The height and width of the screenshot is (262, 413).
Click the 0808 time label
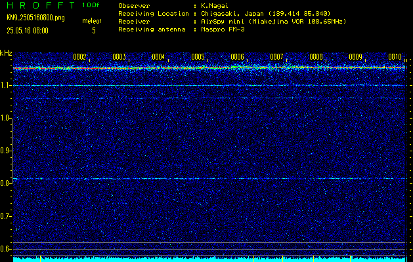[316, 57]
